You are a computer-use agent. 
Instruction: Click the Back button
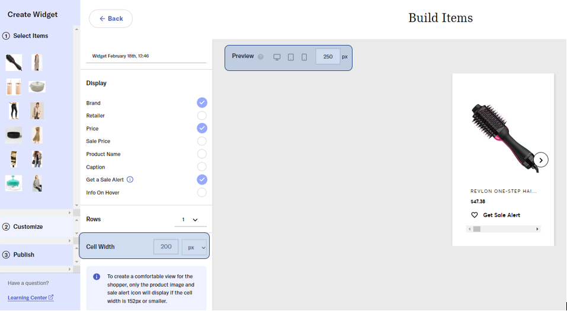(111, 19)
